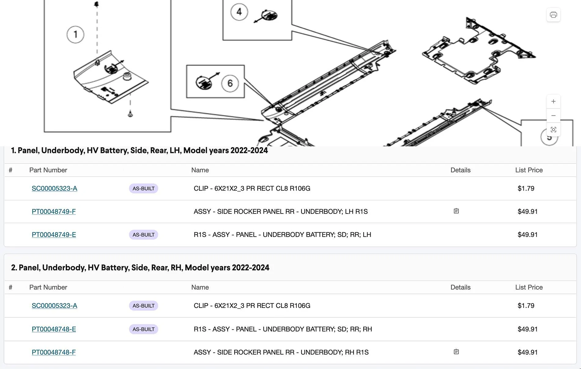Click the print diagram icon

[553, 15]
